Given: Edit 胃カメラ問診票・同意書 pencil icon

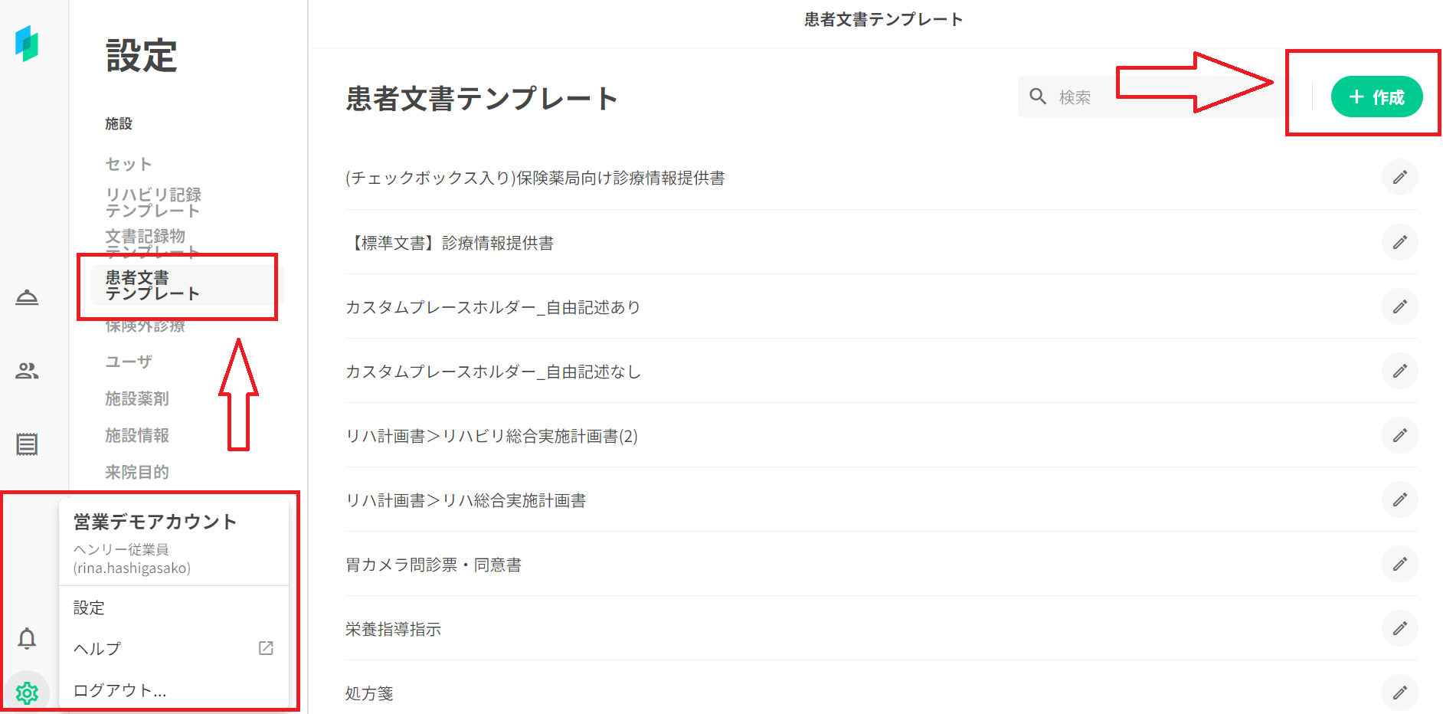Looking at the screenshot, I should pos(1399,565).
